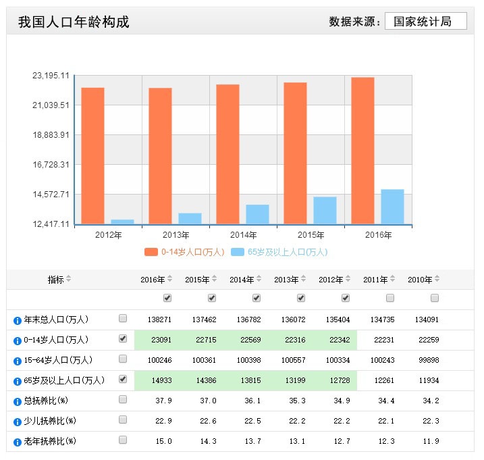
Task: Click info icon beside 0-14岁人口(万人) row
Action: click(x=18, y=340)
